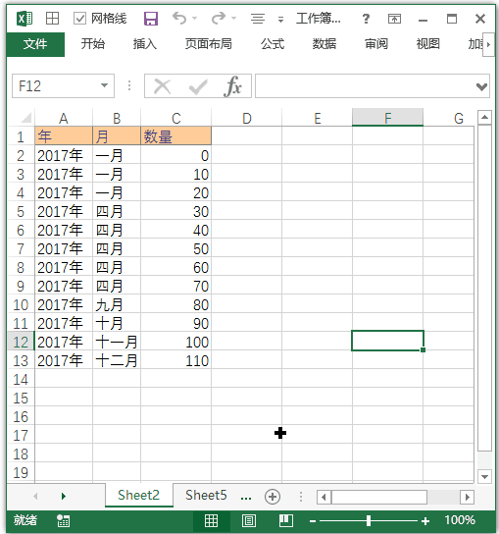
Task: Click the borders grid icon in quick access
Action: 52,19
